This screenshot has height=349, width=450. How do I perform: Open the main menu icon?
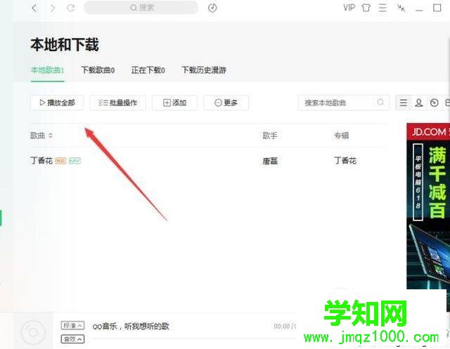coord(382,8)
